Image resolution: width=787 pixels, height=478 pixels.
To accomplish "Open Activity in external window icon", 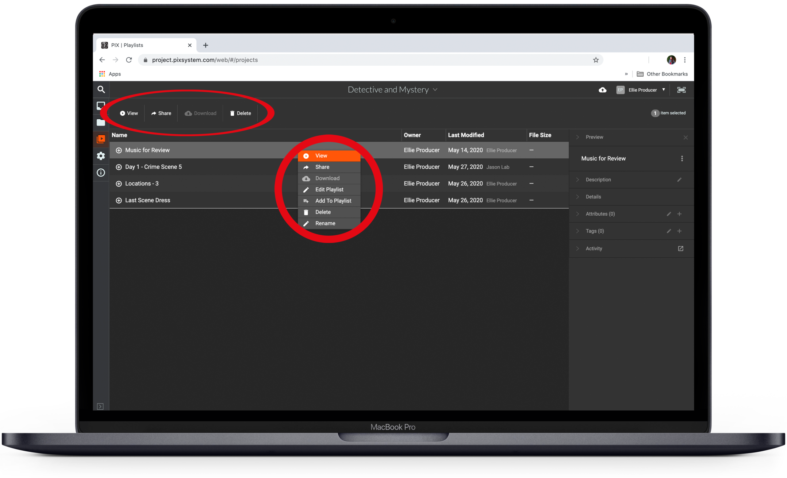I will 680,248.
